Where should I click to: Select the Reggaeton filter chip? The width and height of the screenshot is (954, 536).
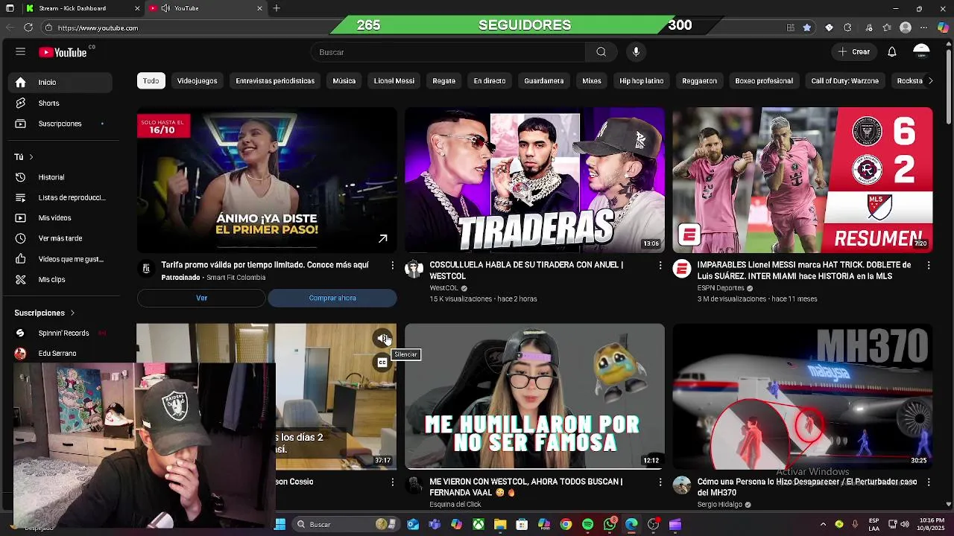[x=699, y=80]
